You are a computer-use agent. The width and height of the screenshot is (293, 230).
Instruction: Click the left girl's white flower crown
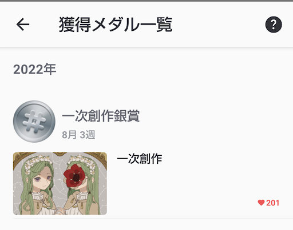[39, 162]
